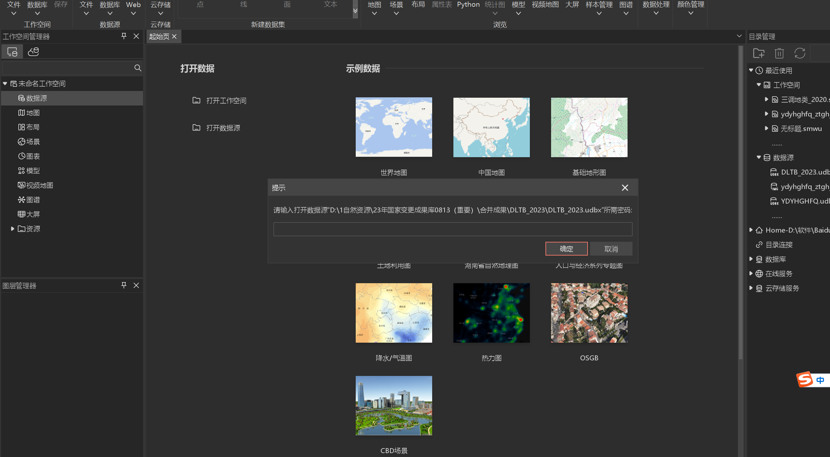
Task: Expand the Home-D directory node
Action: tap(751, 230)
